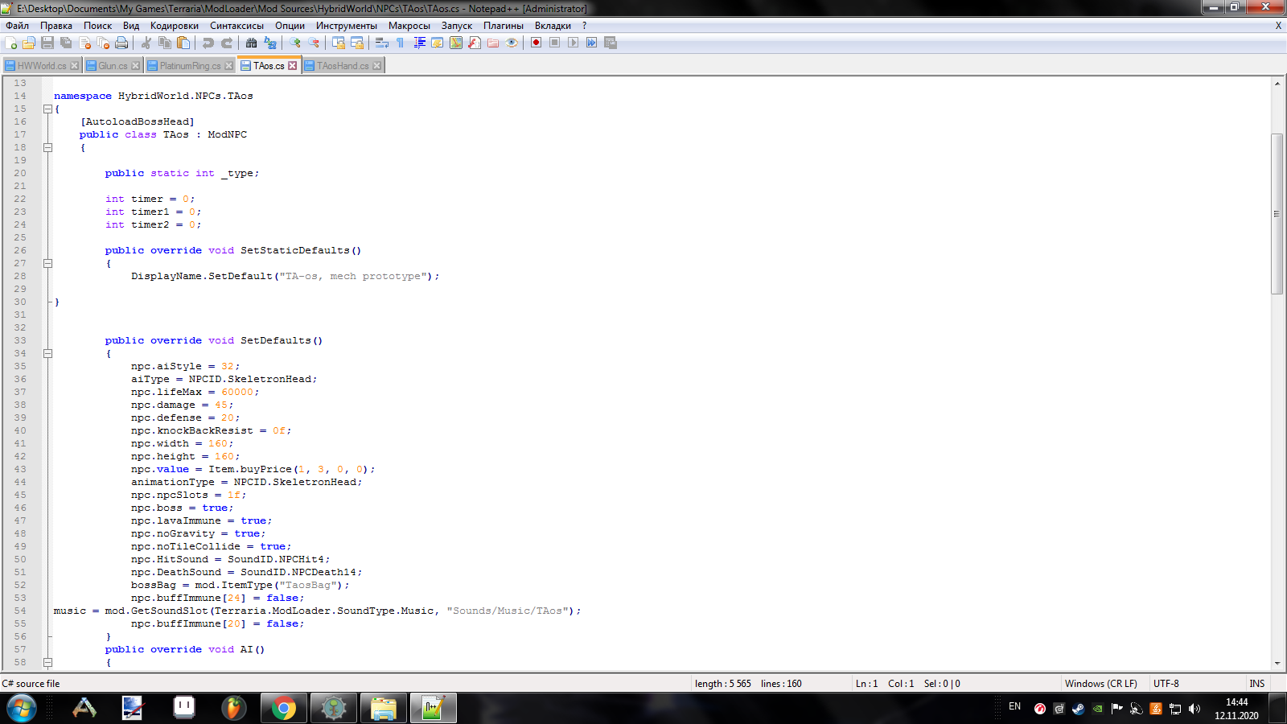Toggle Show All Characters pilcrow icon

point(401,43)
